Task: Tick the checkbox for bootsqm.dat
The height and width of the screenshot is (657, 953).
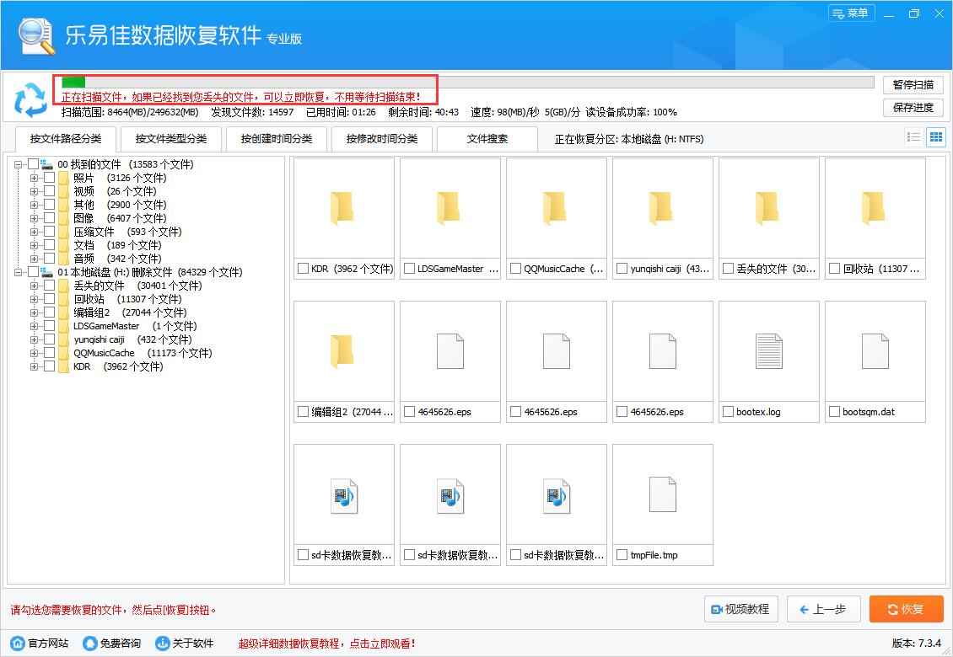Action: 834,412
